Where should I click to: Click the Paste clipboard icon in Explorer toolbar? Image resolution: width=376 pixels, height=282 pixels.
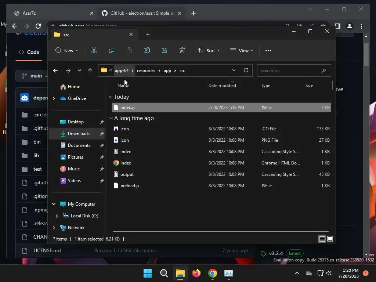pos(129,50)
